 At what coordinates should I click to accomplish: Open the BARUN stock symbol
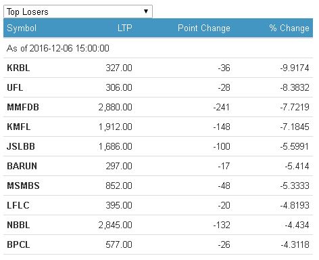pyautogui.click(x=22, y=166)
